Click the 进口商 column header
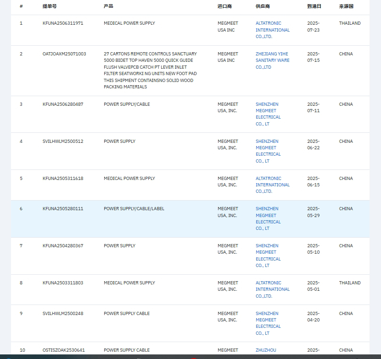Viewport: 381px width, 359px height. (224, 6)
